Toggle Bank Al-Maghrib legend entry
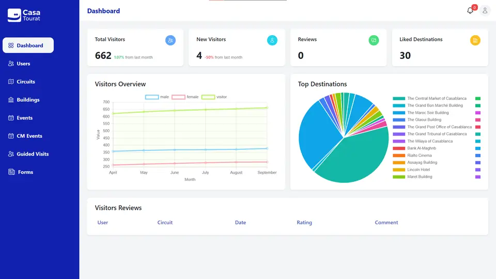 [x=414, y=148]
